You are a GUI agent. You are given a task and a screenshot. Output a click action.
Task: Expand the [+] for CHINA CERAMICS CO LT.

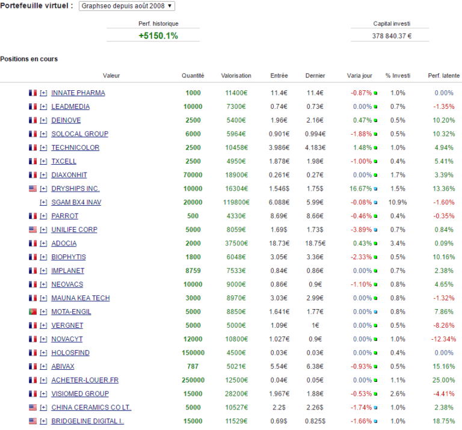tap(43, 408)
